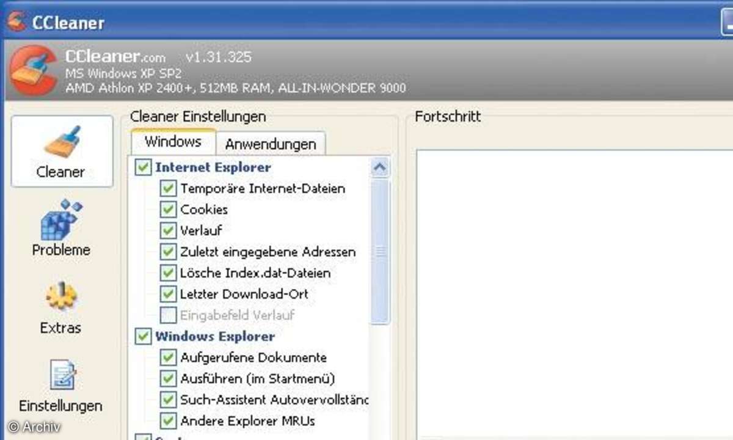This screenshot has height=440, width=733.
Task: Uncheck the Internet Explorer group checkbox
Action: pos(143,167)
